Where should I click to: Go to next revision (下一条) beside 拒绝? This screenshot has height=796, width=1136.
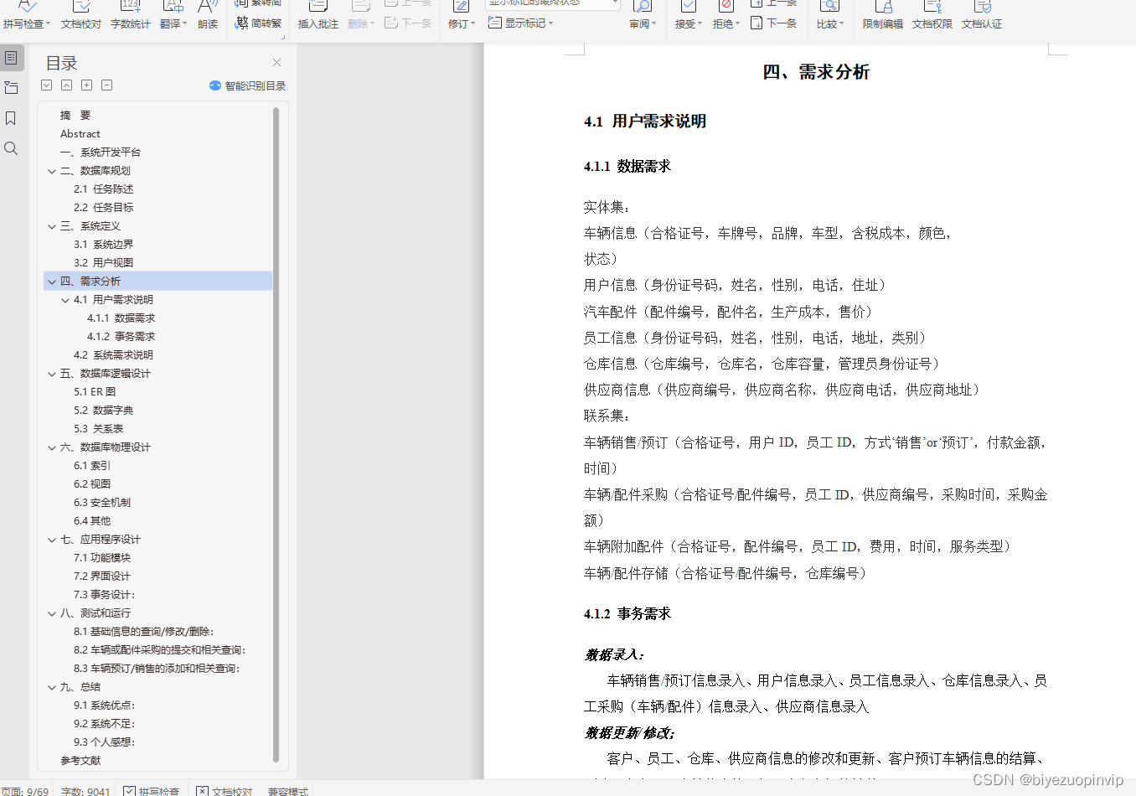click(774, 23)
